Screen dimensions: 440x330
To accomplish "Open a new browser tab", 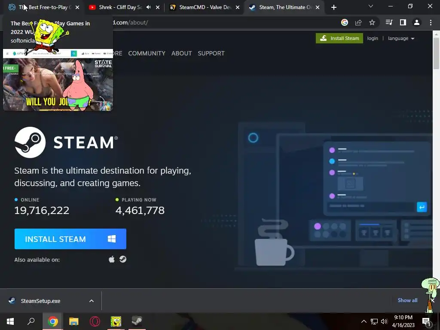I will tap(333, 8).
